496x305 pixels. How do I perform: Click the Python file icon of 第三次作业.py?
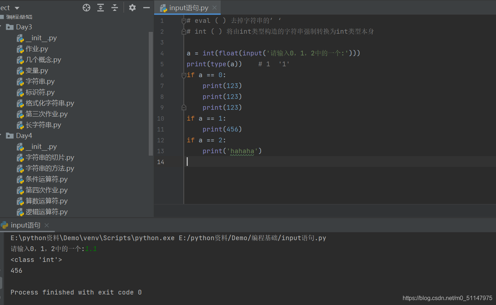click(20, 114)
